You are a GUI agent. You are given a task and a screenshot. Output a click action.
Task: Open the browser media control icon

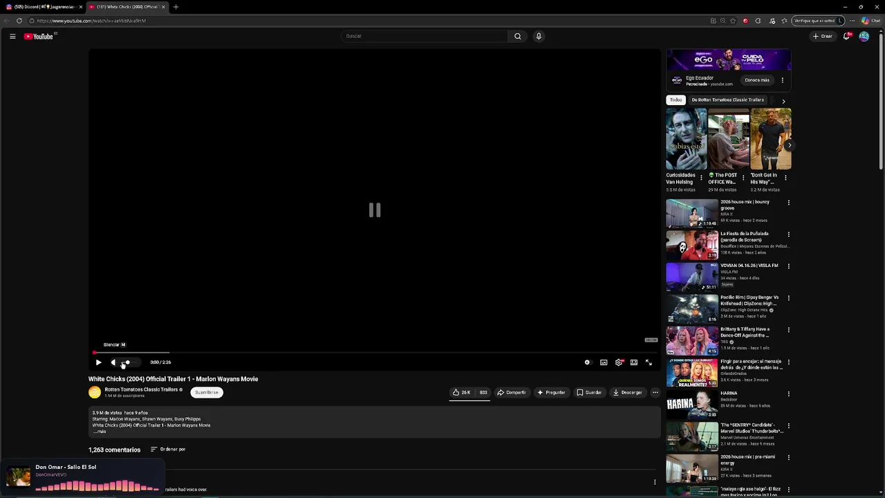click(x=772, y=21)
